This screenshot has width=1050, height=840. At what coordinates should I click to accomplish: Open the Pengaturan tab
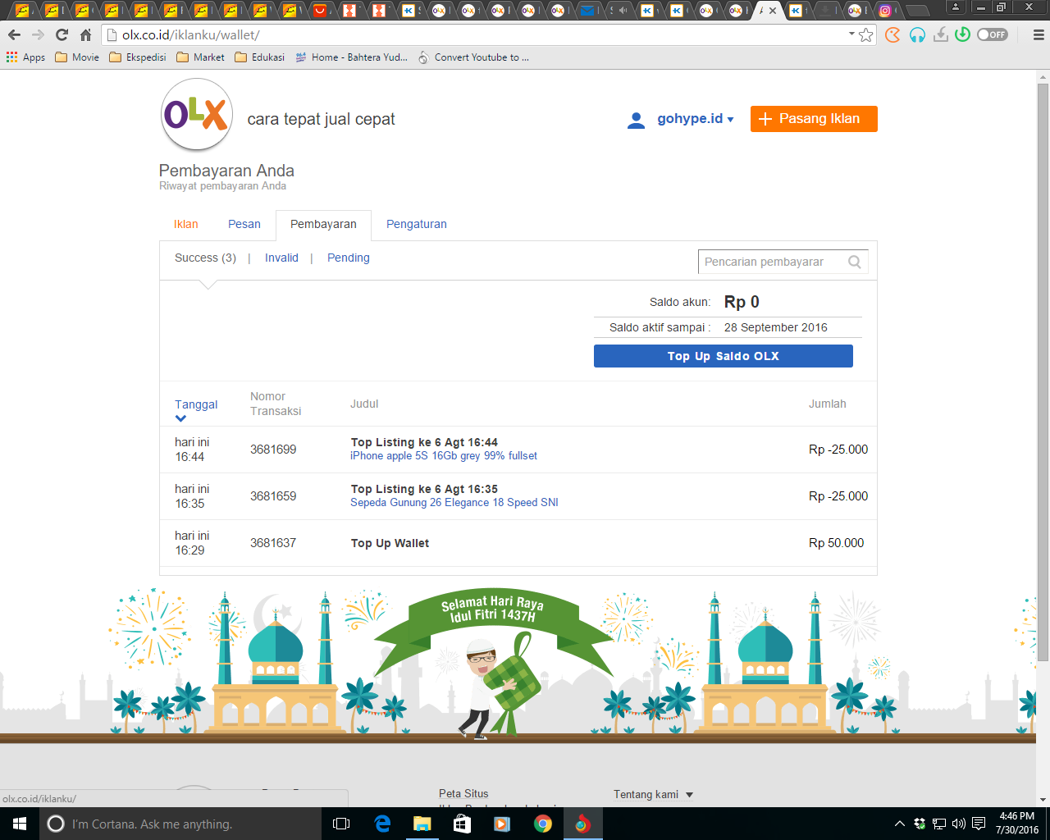(x=417, y=224)
